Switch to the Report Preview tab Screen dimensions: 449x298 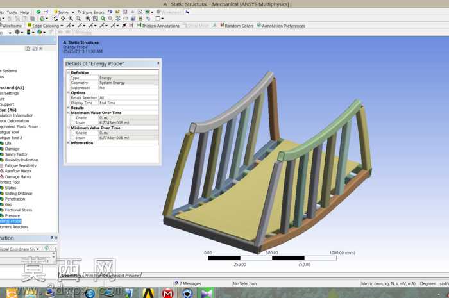click(x=126, y=276)
